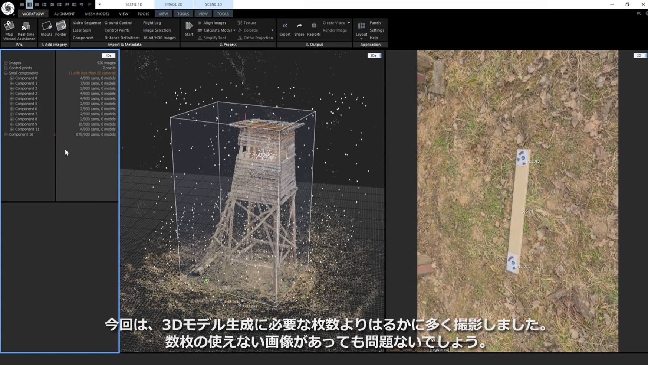
Task: Expand the Component 9 node
Action: (x=12, y=124)
